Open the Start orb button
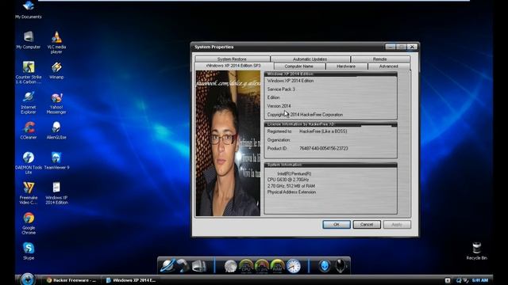This screenshot has width=508, height=285. coord(27,279)
